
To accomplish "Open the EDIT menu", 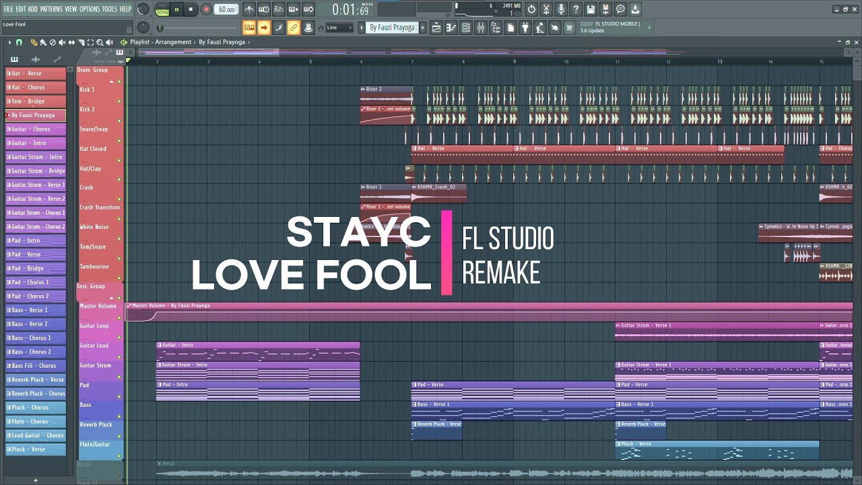I will 21,9.
